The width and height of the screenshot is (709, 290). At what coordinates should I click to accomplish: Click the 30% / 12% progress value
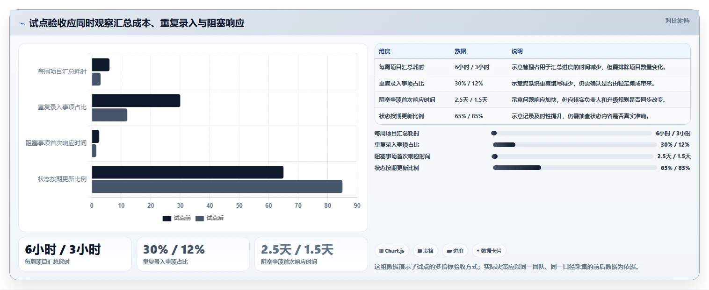point(675,145)
